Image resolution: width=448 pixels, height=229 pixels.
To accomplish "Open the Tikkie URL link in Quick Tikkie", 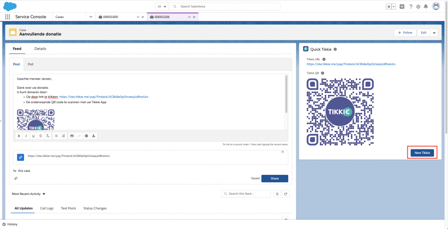I will click(x=351, y=64).
